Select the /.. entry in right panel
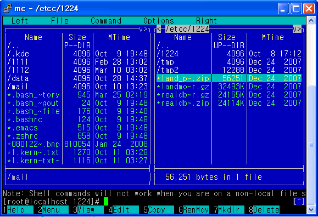318x217 pixels. pos(229,45)
